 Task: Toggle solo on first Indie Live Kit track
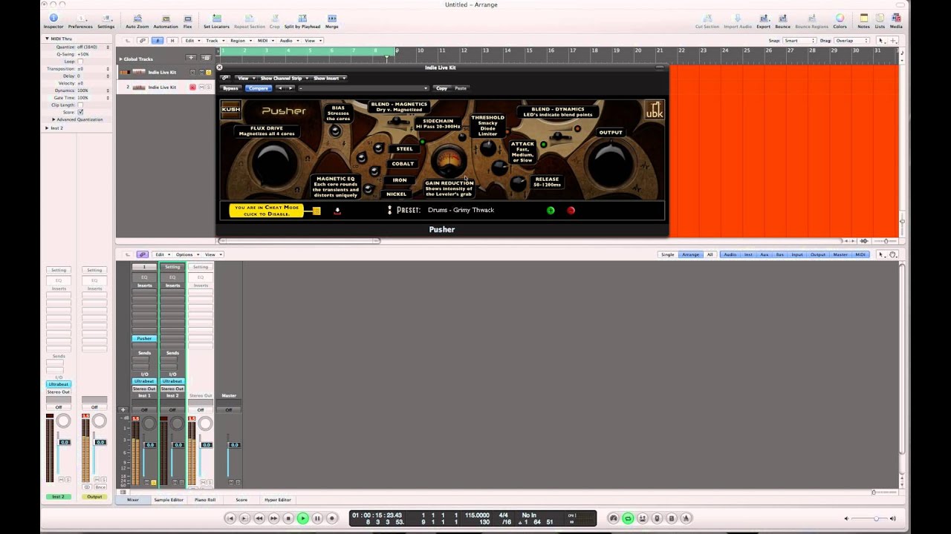(208, 72)
